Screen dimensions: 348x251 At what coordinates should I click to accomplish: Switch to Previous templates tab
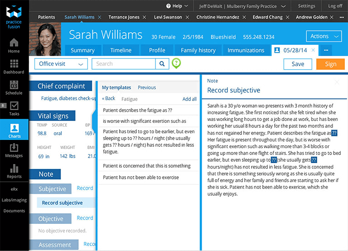[147, 87]
